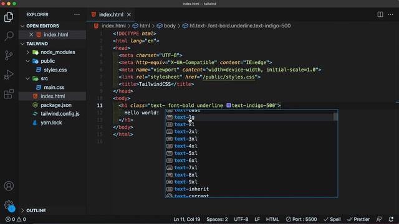Viewport: 399px width, 224px height.
Task: Open the Search view icon
Action: (9, 36)
